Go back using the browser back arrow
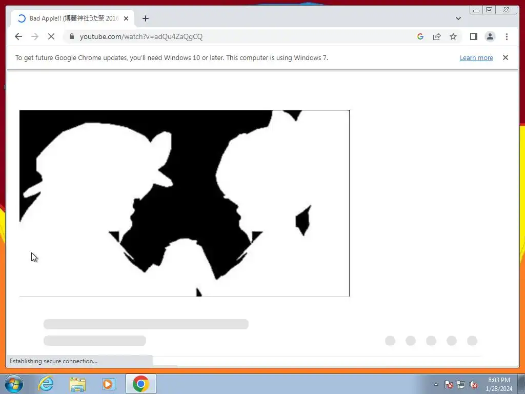Viewport: 525px width, 394px height. coord(18,36)
